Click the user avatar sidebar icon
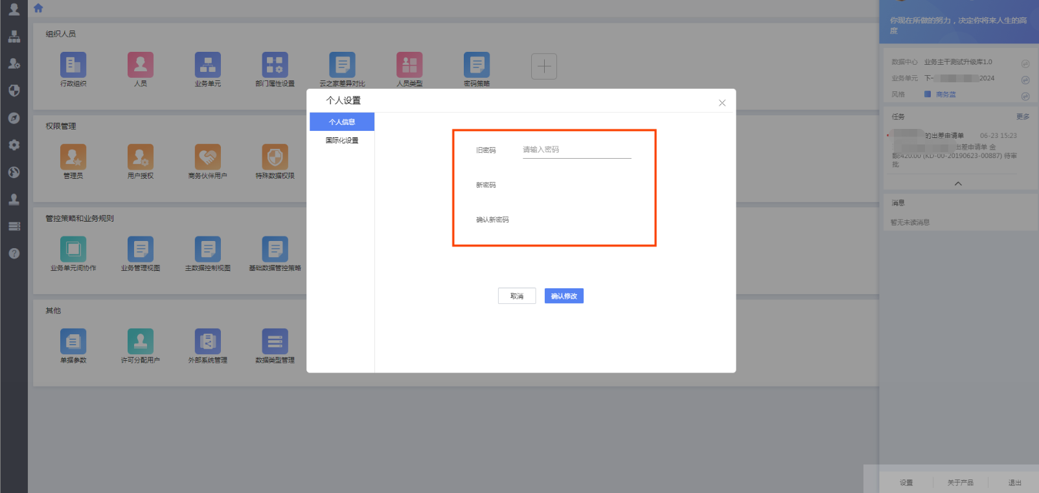The width and height of the screenshot is (1039, 493). tap(14, 9)
